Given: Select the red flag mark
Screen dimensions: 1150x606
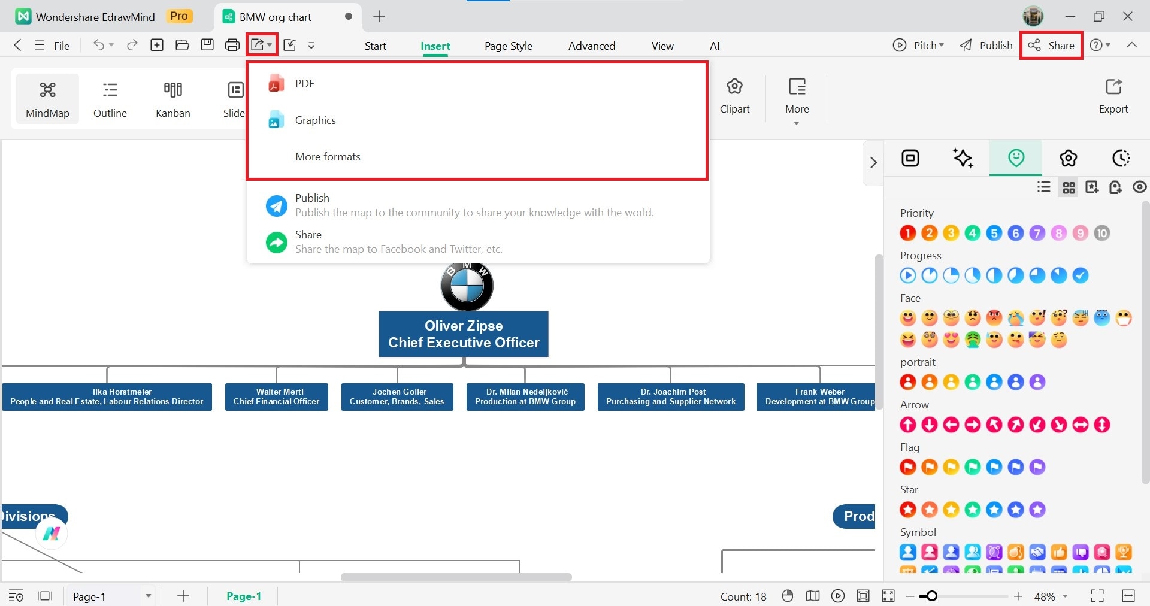Looking at the screenshot, I should click(908, 467).
